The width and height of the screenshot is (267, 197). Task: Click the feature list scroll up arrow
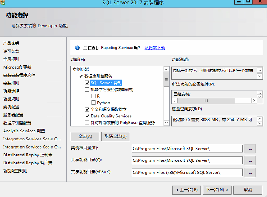(x=166, y=69)
